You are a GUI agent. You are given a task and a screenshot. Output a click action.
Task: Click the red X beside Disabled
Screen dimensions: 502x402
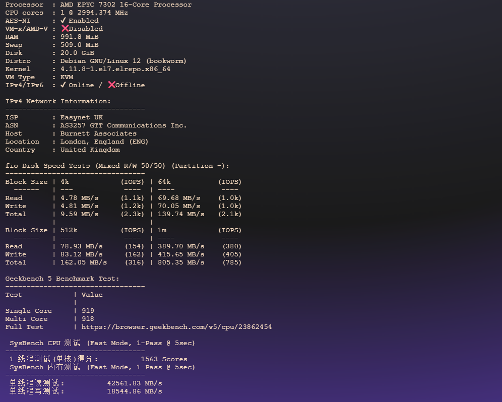[65, 29]
